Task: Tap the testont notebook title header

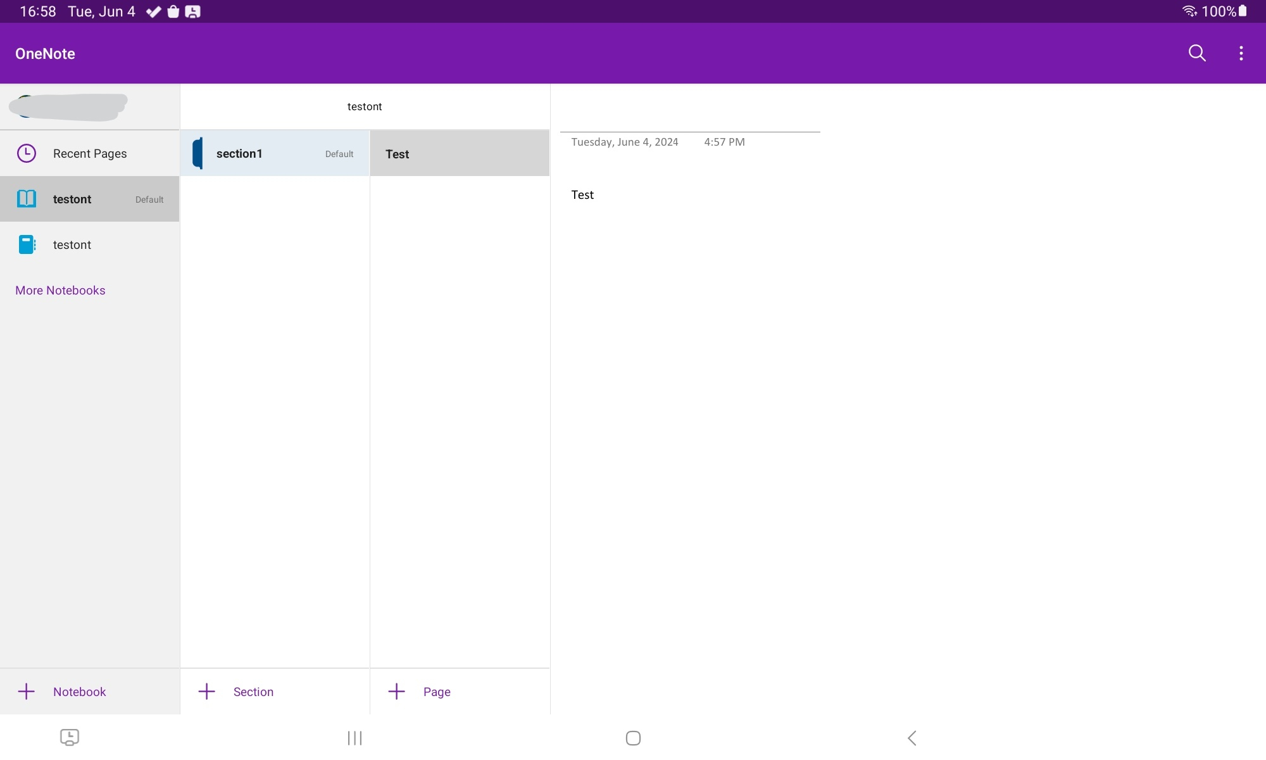Action: [365, 106]
